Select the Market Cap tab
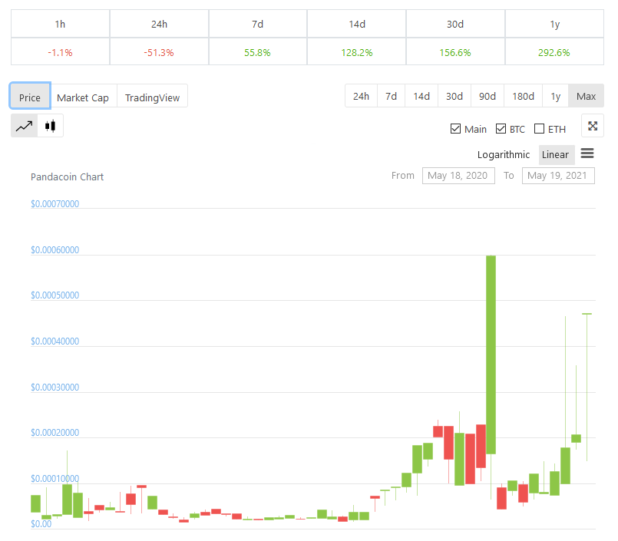Screen dimensions: 618x541 pos(83,96)
